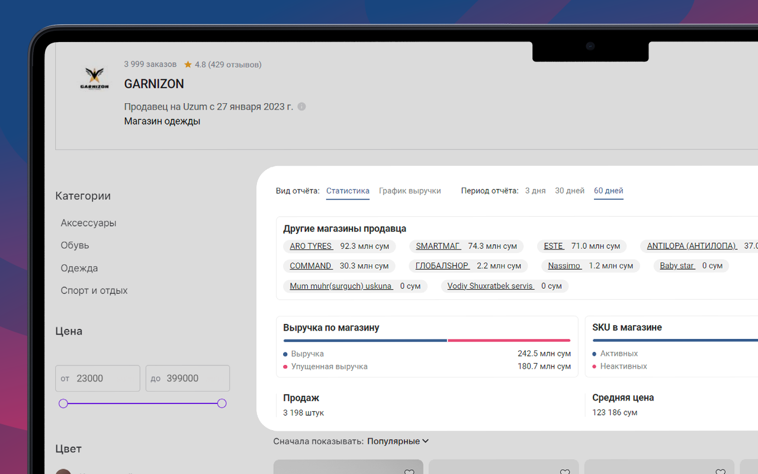Image resolution: width=758 pixels, height=474 pixels.
Task: Click the GARNIZON shop title
Action: (154, 84)
